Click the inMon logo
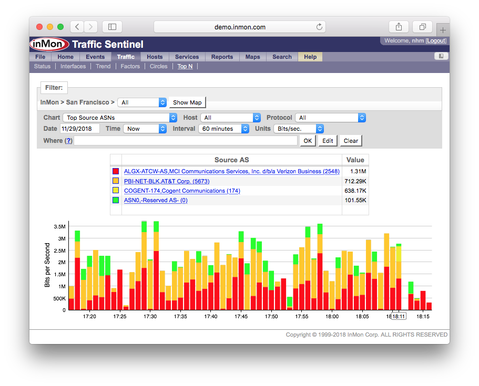This screenshot has width=479, height=386. (49, 44)
